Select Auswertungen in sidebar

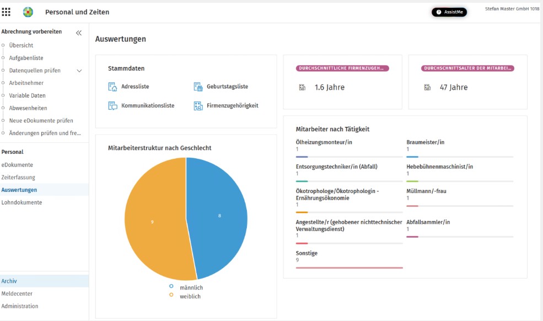(x=44, y=190)
